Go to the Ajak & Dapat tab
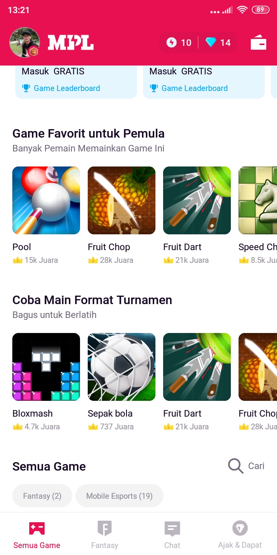The width and height of the screenshot is (277, 555). [x=240, y=534]
